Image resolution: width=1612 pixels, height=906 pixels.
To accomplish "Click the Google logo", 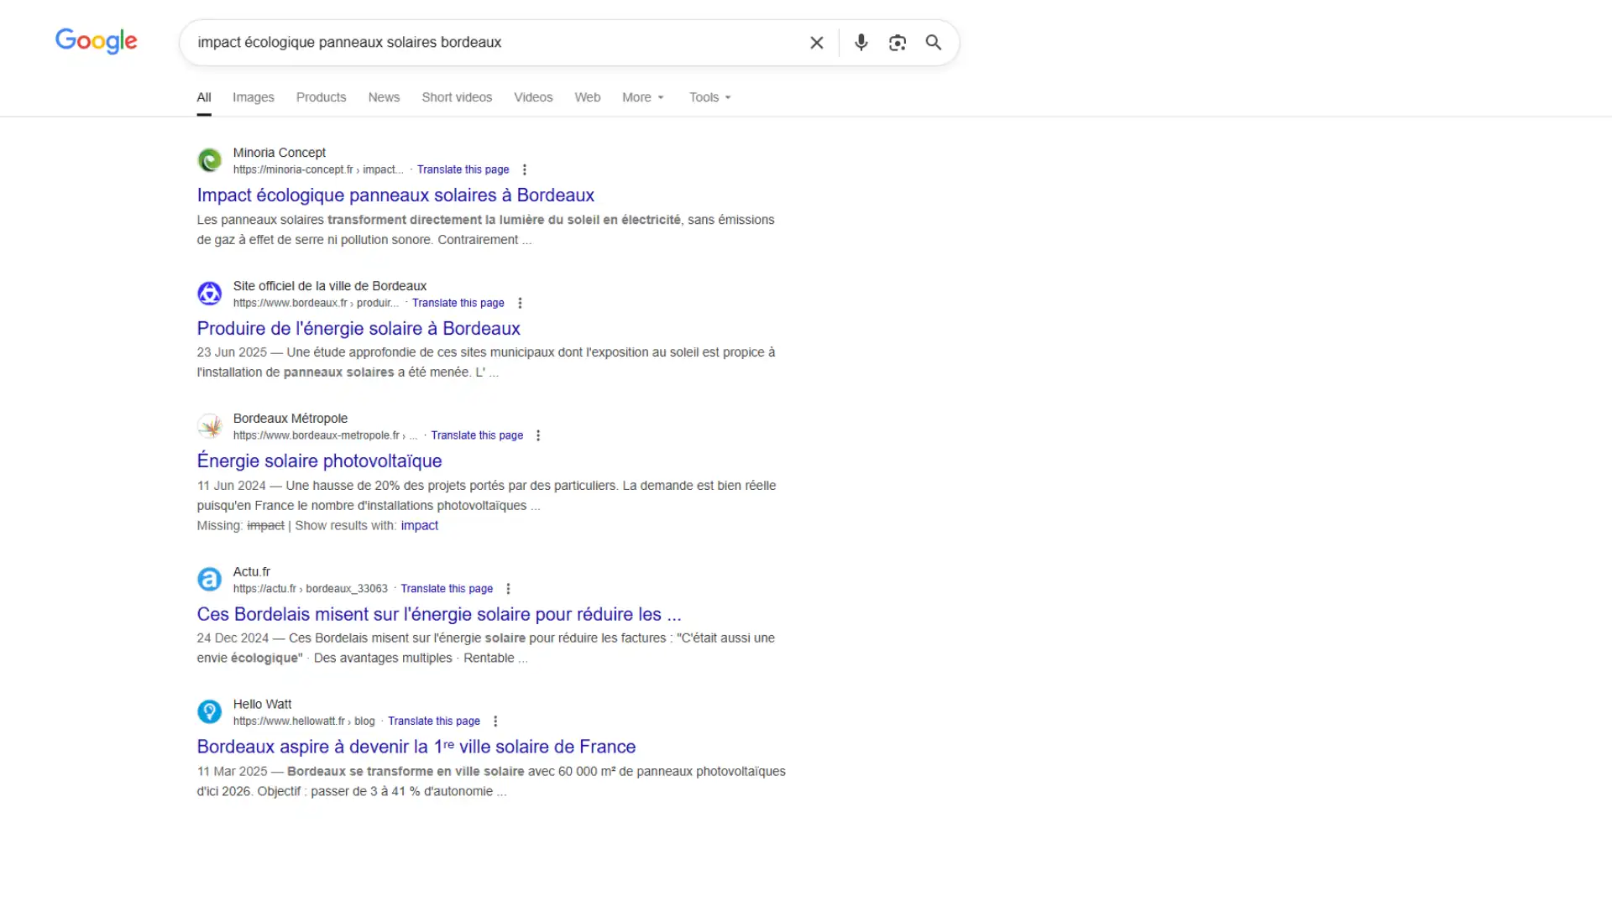I will [x=96, y=41].
